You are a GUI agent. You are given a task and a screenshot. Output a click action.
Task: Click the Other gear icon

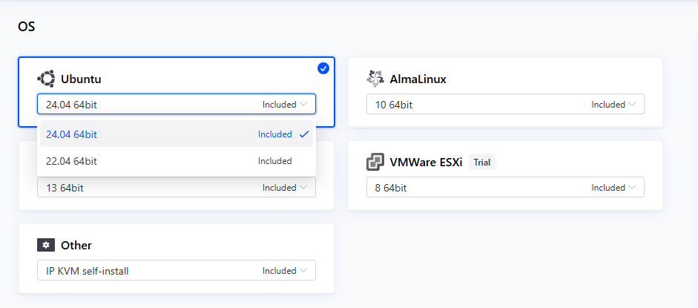pos(46,245)
